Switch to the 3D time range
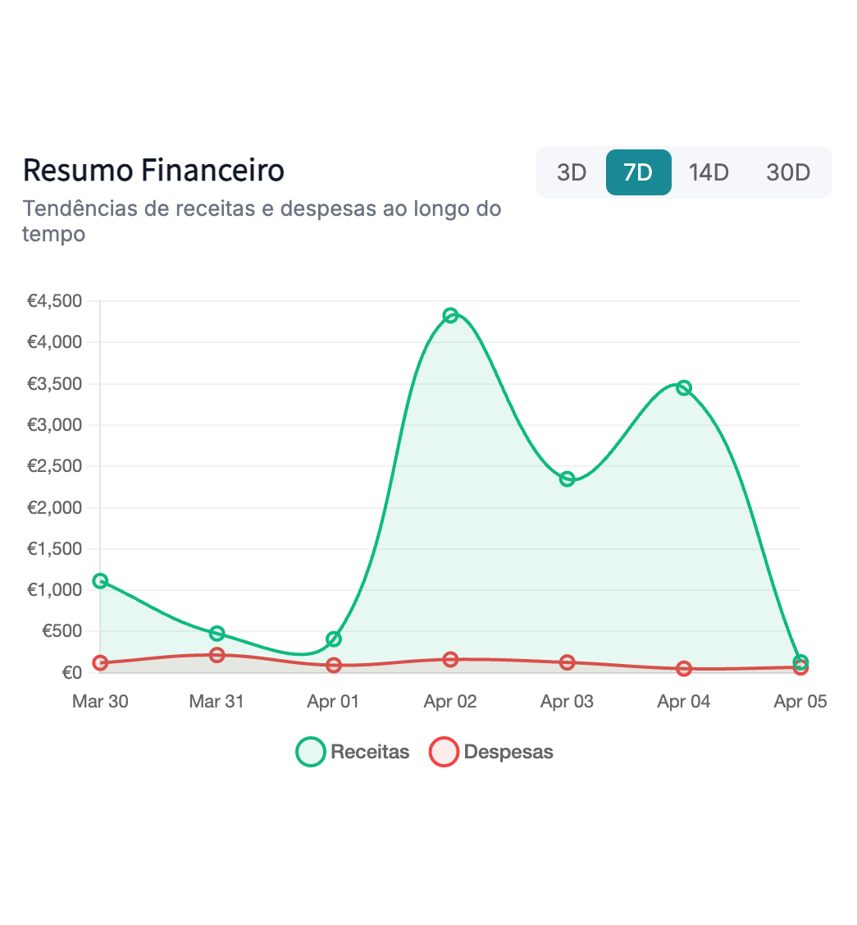 point(572,172)
